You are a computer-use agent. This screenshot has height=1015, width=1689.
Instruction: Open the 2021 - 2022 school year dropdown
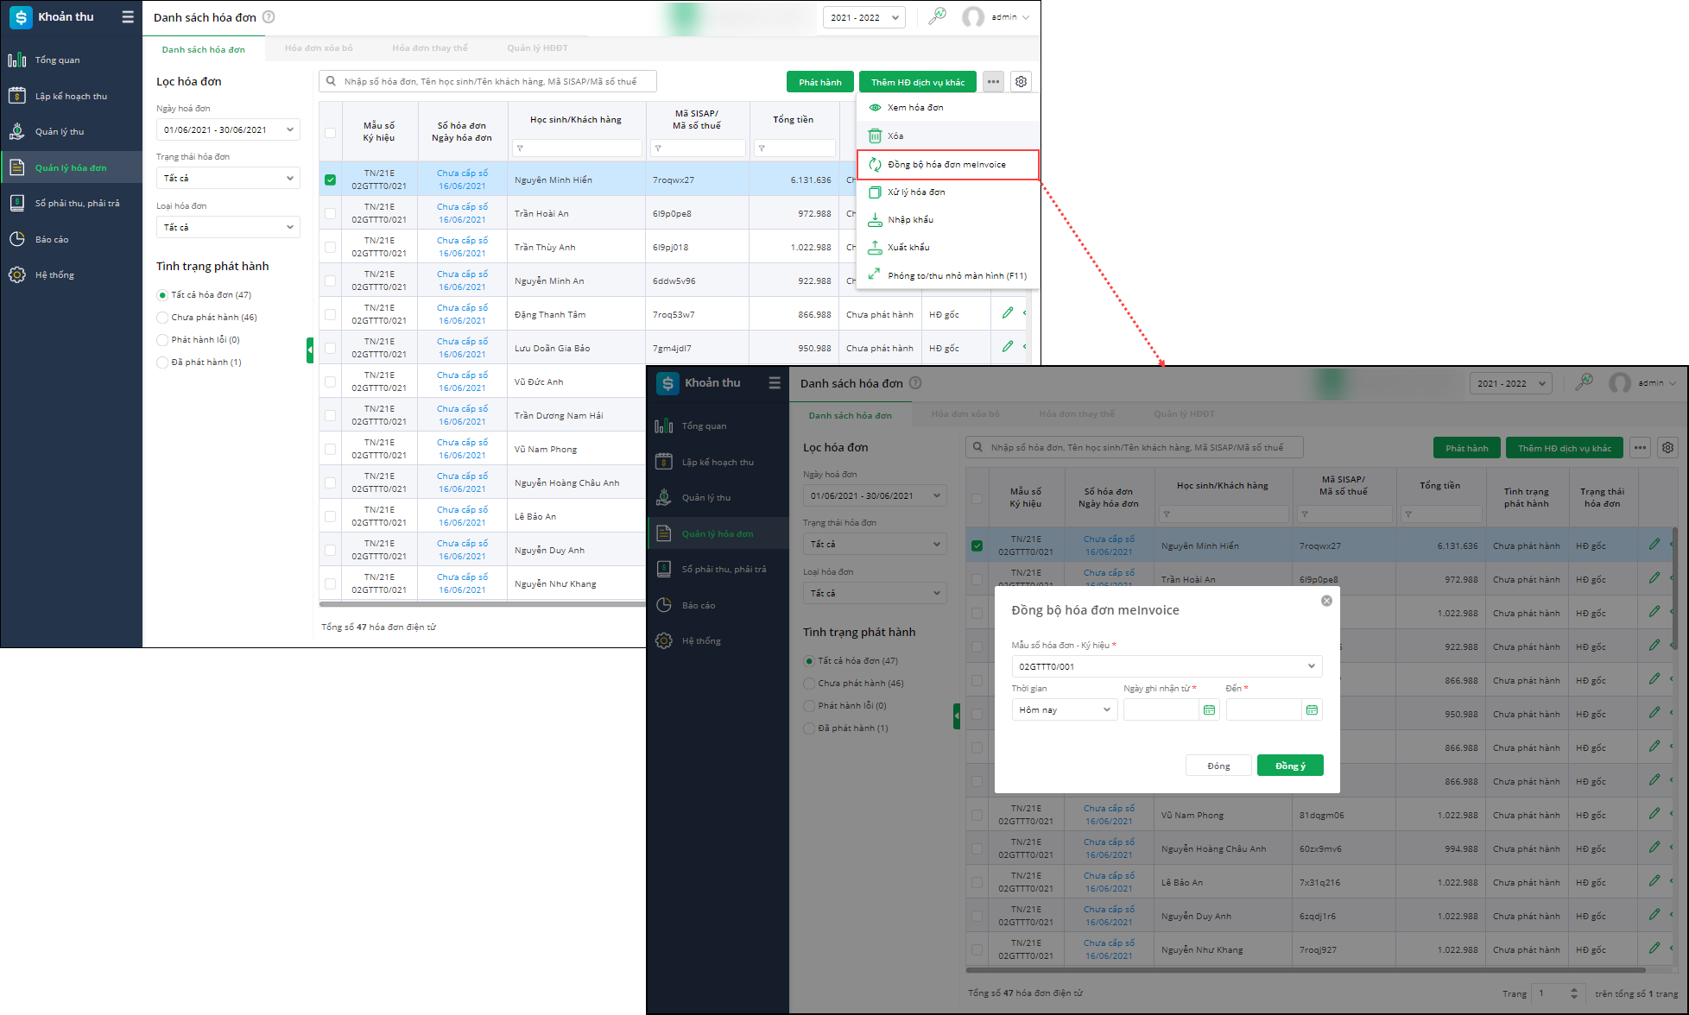[864, 17]
